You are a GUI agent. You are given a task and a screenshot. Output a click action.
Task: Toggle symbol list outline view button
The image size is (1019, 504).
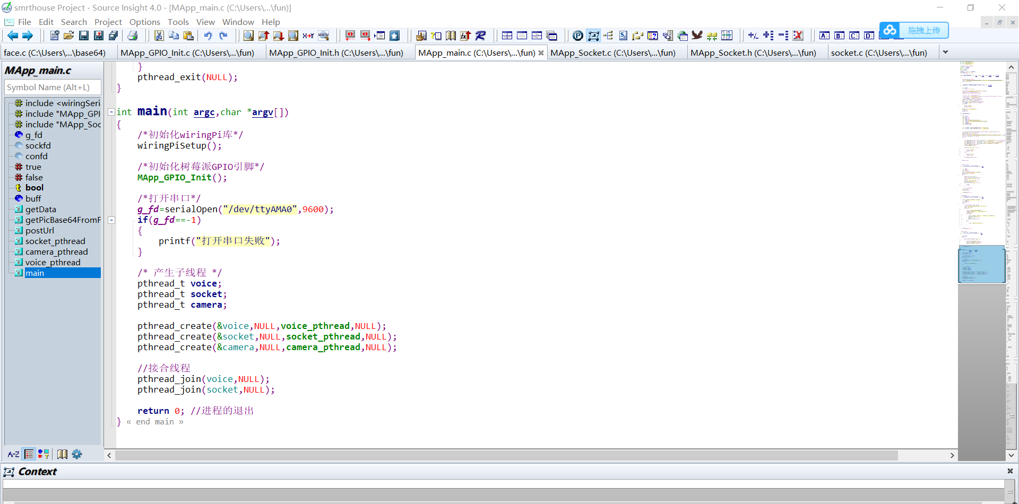[x=29, y=454]
